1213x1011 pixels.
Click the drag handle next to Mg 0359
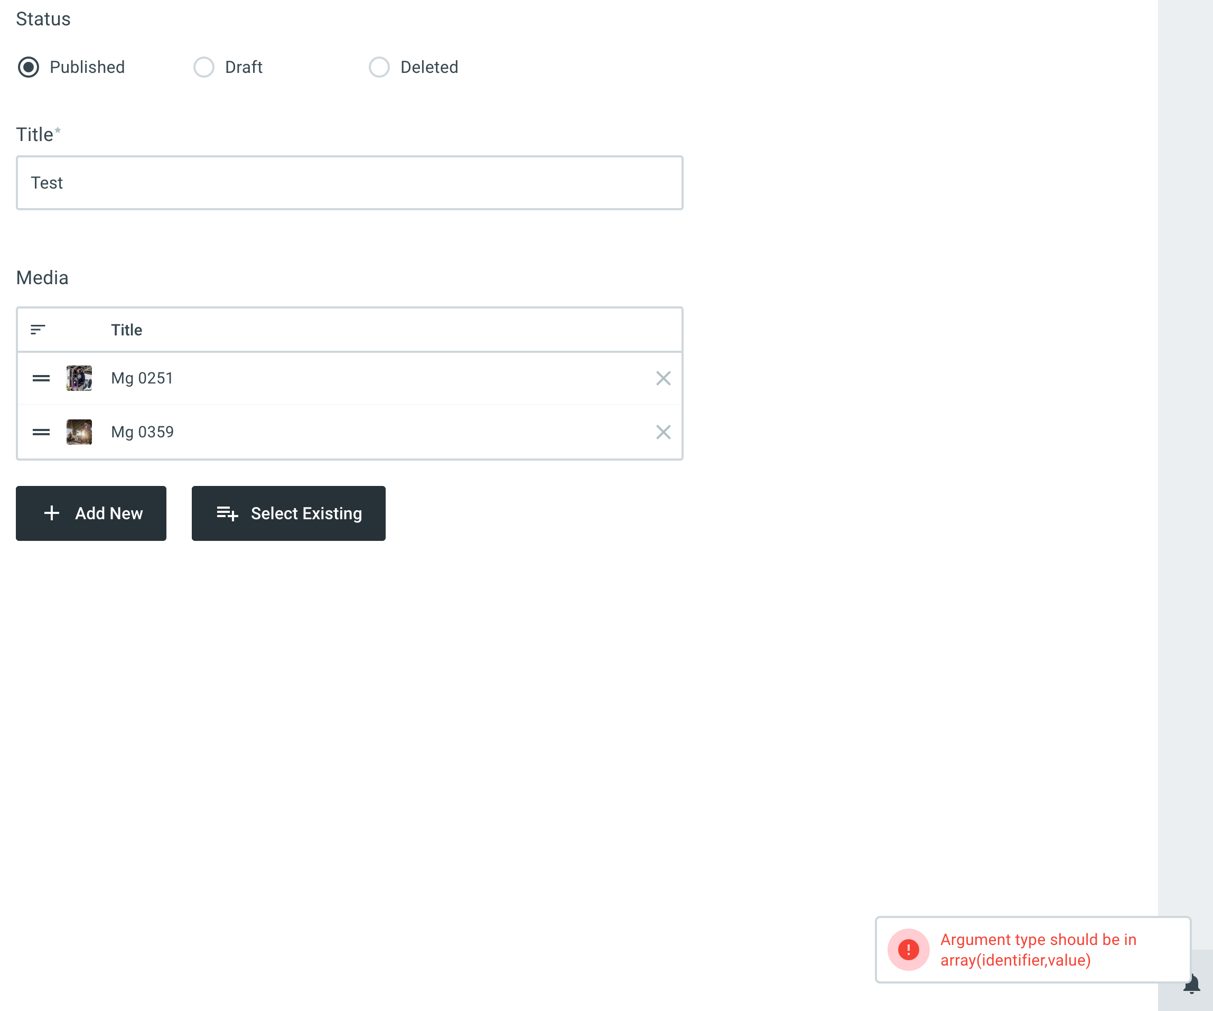click(x=41, y=432)
